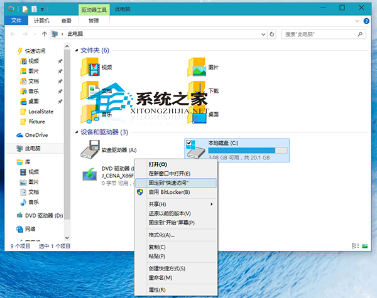
Task: Switch to the 查看 ribbon tab
Action: point(67,21)
